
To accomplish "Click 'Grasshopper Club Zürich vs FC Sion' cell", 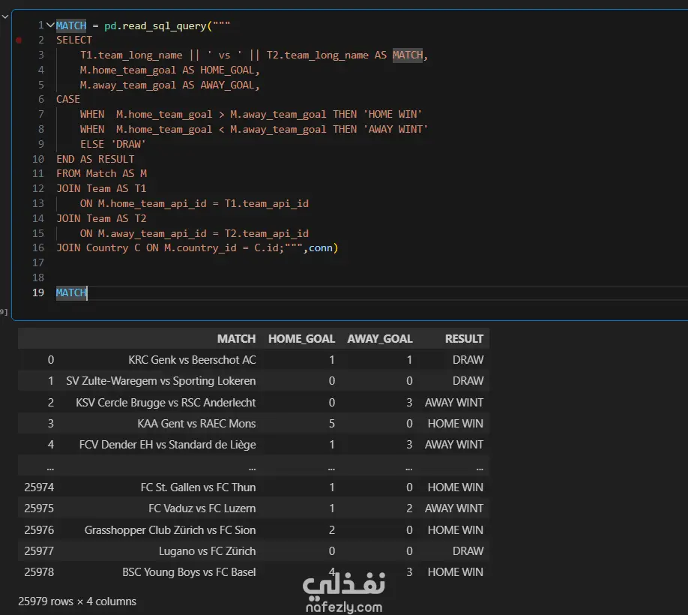I will 170,530.
